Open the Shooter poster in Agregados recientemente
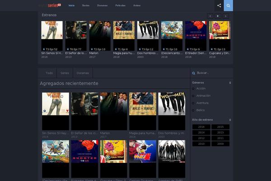 [x=84, y=159]
